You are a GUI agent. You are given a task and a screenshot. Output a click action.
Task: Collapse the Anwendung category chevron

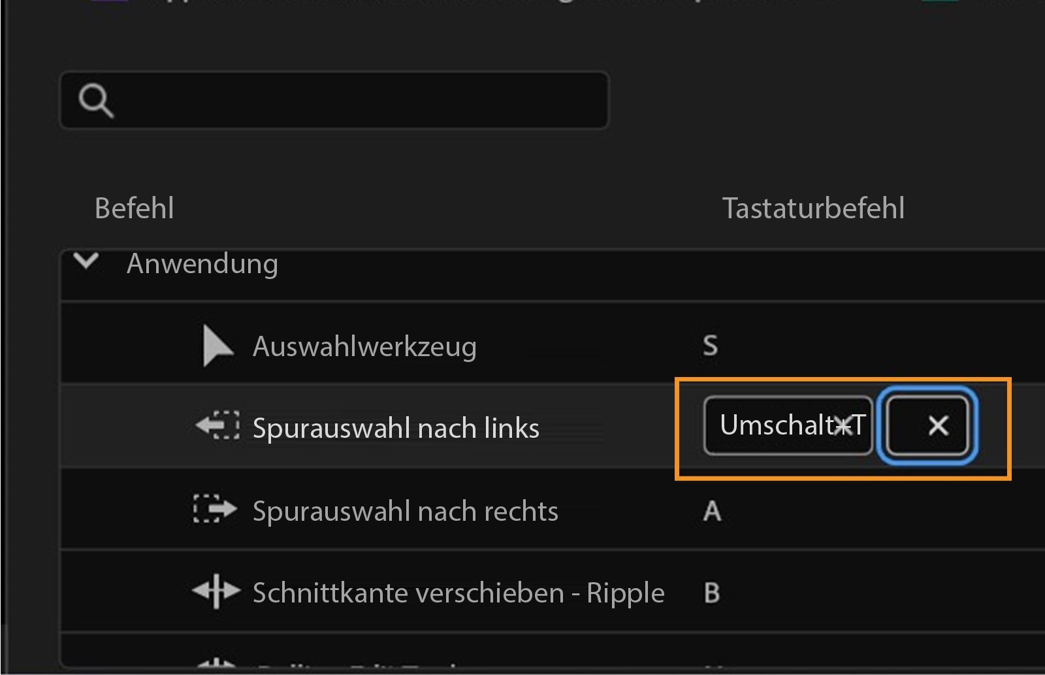coord(88,261)
